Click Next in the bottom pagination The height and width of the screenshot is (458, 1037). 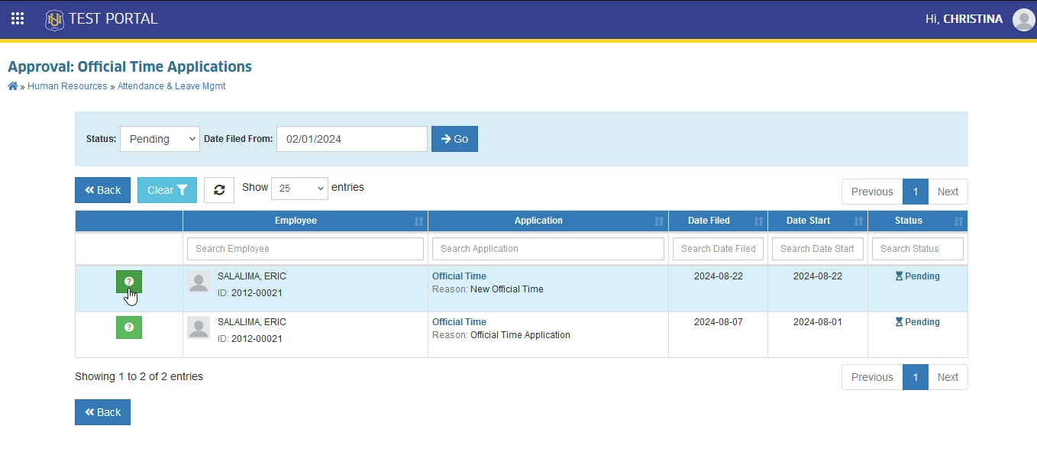pos(948,377)
